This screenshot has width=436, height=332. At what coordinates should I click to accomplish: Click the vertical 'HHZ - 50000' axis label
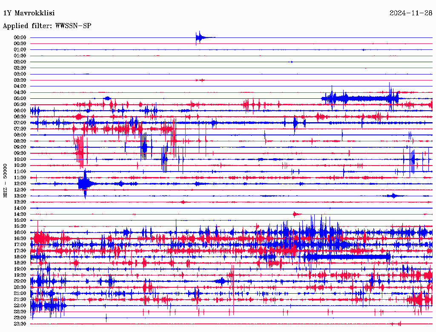click(6, 180)
